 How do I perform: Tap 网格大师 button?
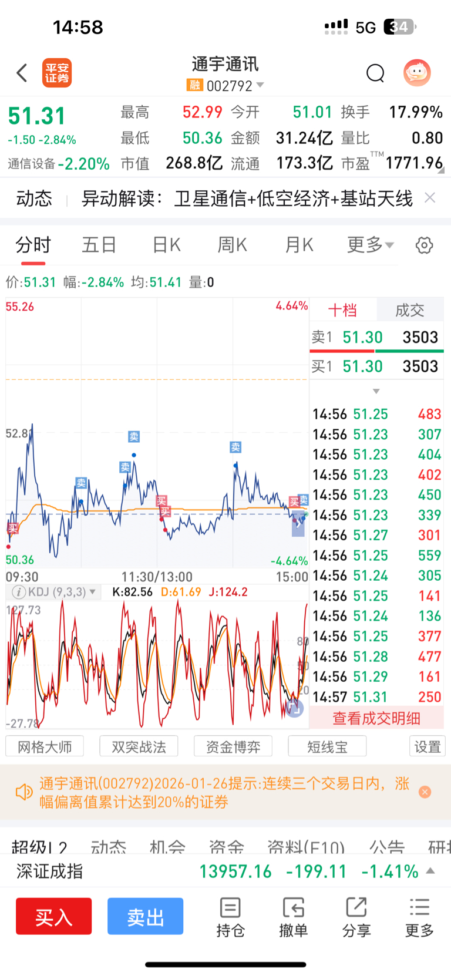(45, 746)
